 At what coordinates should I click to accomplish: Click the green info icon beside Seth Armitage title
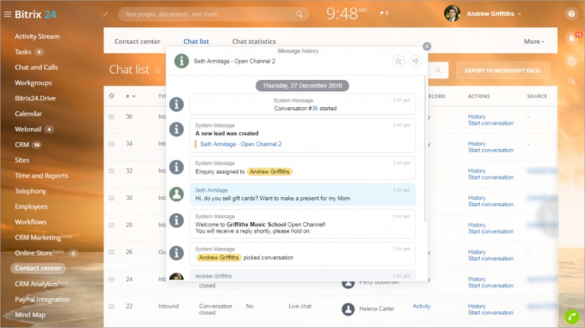tap(181, 61)
